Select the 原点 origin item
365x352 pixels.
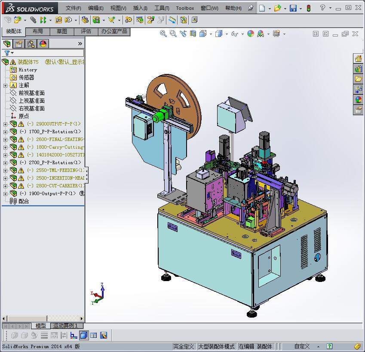tap(24, 116)
